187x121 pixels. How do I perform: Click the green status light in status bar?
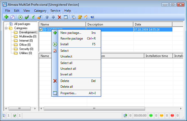[151, 115]
